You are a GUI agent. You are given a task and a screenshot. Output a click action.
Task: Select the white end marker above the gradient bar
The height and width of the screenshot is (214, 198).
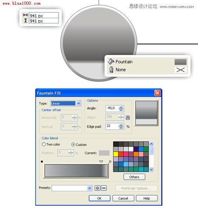tap(110, 162)
